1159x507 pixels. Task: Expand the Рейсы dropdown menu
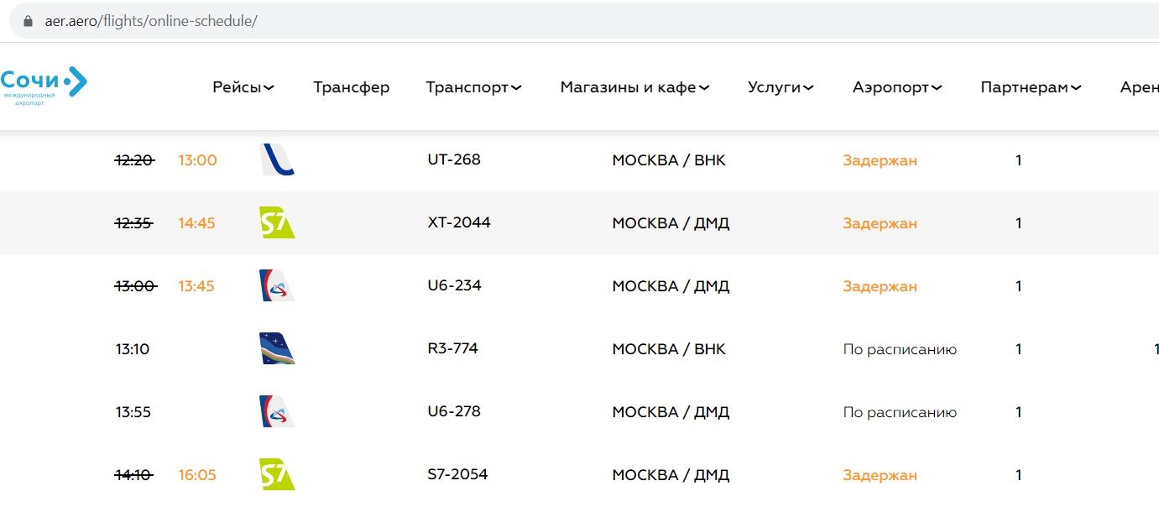243,87
